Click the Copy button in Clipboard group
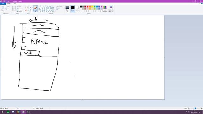Screen dimensions: 203x114 [x=8, y=9]
